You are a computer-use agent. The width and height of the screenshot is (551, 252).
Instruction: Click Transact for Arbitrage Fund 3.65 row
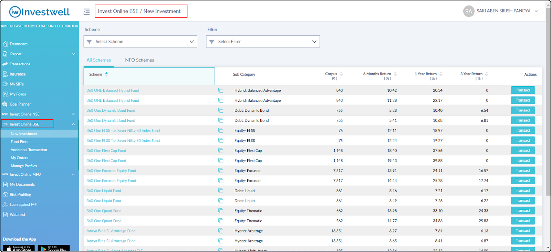tap(523, 241)
